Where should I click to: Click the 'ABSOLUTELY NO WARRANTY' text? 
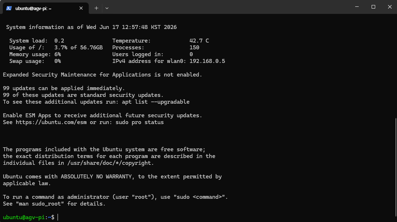(x=96, y=177)
